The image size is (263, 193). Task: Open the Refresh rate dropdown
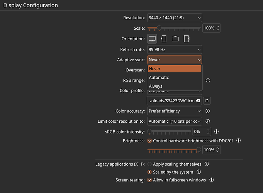(175, 49)
